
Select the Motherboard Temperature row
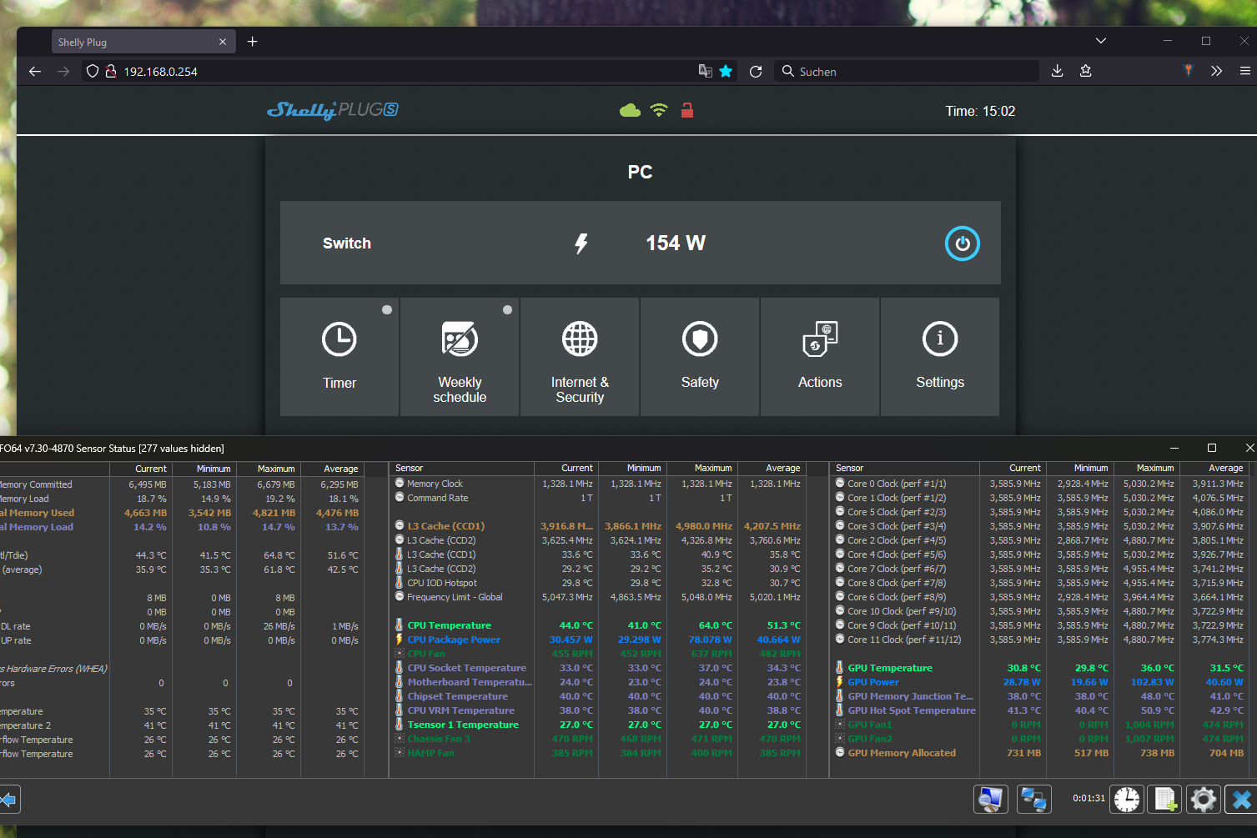coord(597,682)
